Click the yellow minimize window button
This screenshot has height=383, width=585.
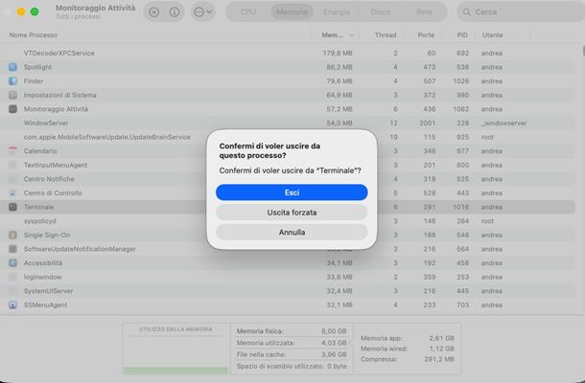[x=21, y=11]
